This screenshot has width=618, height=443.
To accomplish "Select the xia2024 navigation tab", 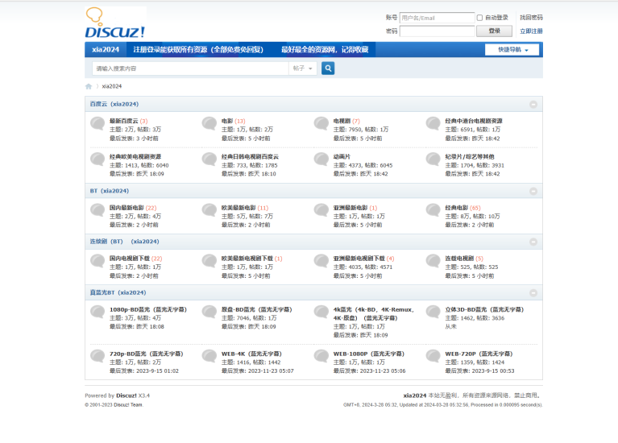I will coord(106,50).
